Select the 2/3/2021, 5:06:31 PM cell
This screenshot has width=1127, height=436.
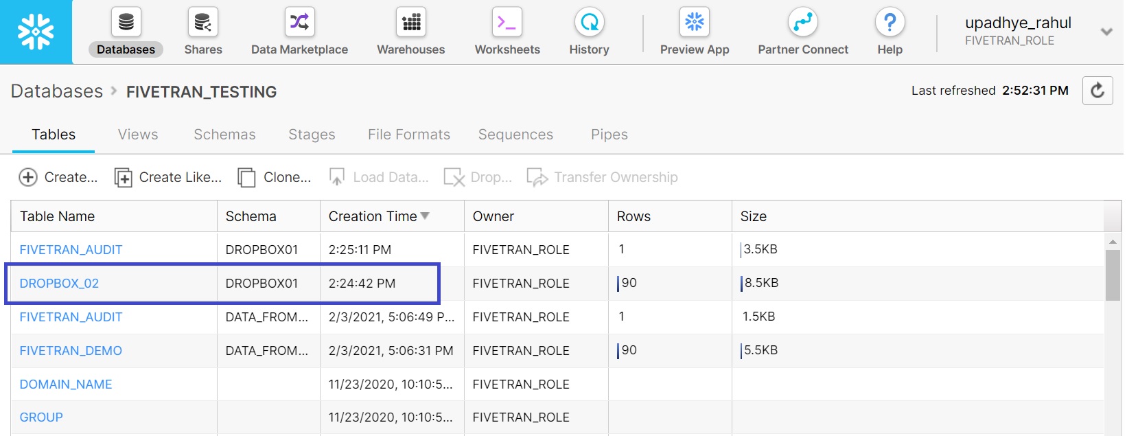(x=391, y=351)
